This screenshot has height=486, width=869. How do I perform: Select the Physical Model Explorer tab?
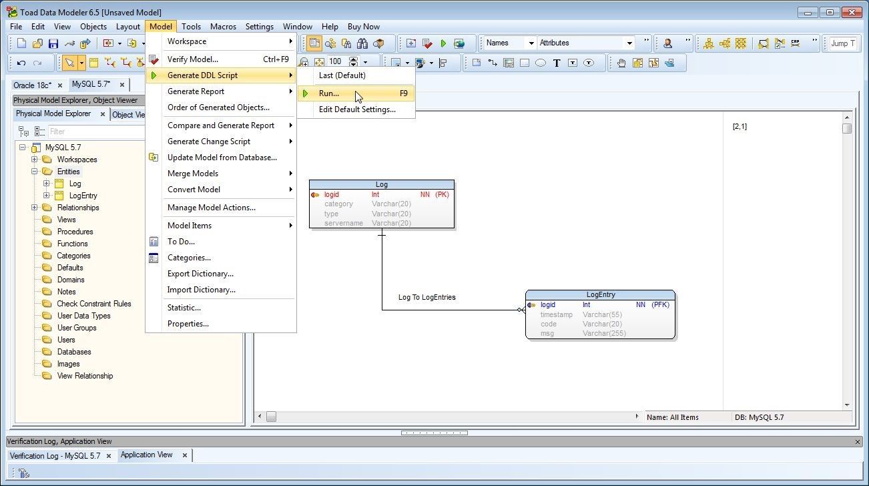[x=53, y=113]
